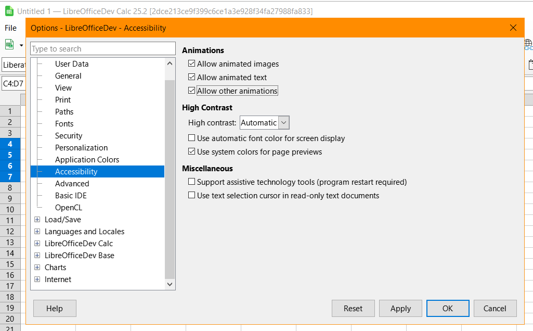Open the File menu in Calc
The image size is (533, 331).
click(x=10, y=28)
